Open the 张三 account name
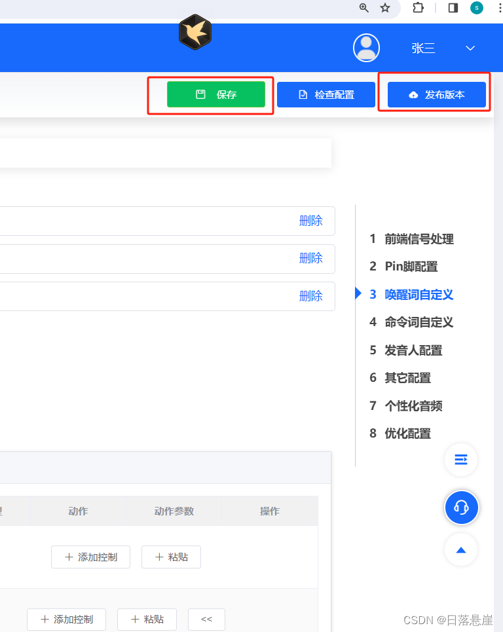 pyautogui.click(x=423, y=48)
